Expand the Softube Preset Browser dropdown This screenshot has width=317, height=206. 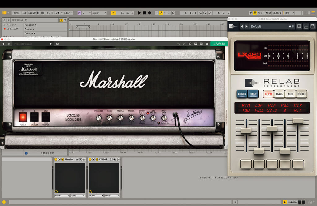(x=50, y=44)
